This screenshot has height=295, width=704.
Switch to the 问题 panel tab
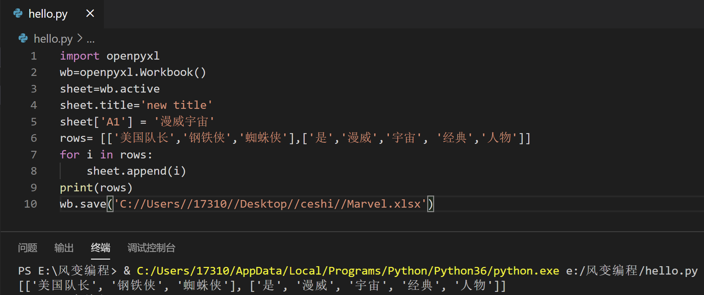[x=27, y=248]
